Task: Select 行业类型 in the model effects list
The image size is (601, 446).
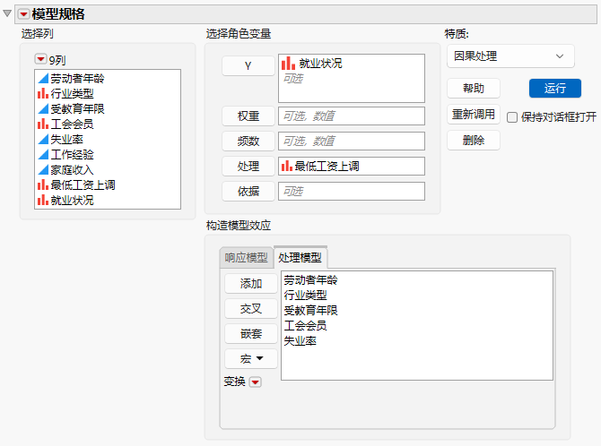Action: 305,296
